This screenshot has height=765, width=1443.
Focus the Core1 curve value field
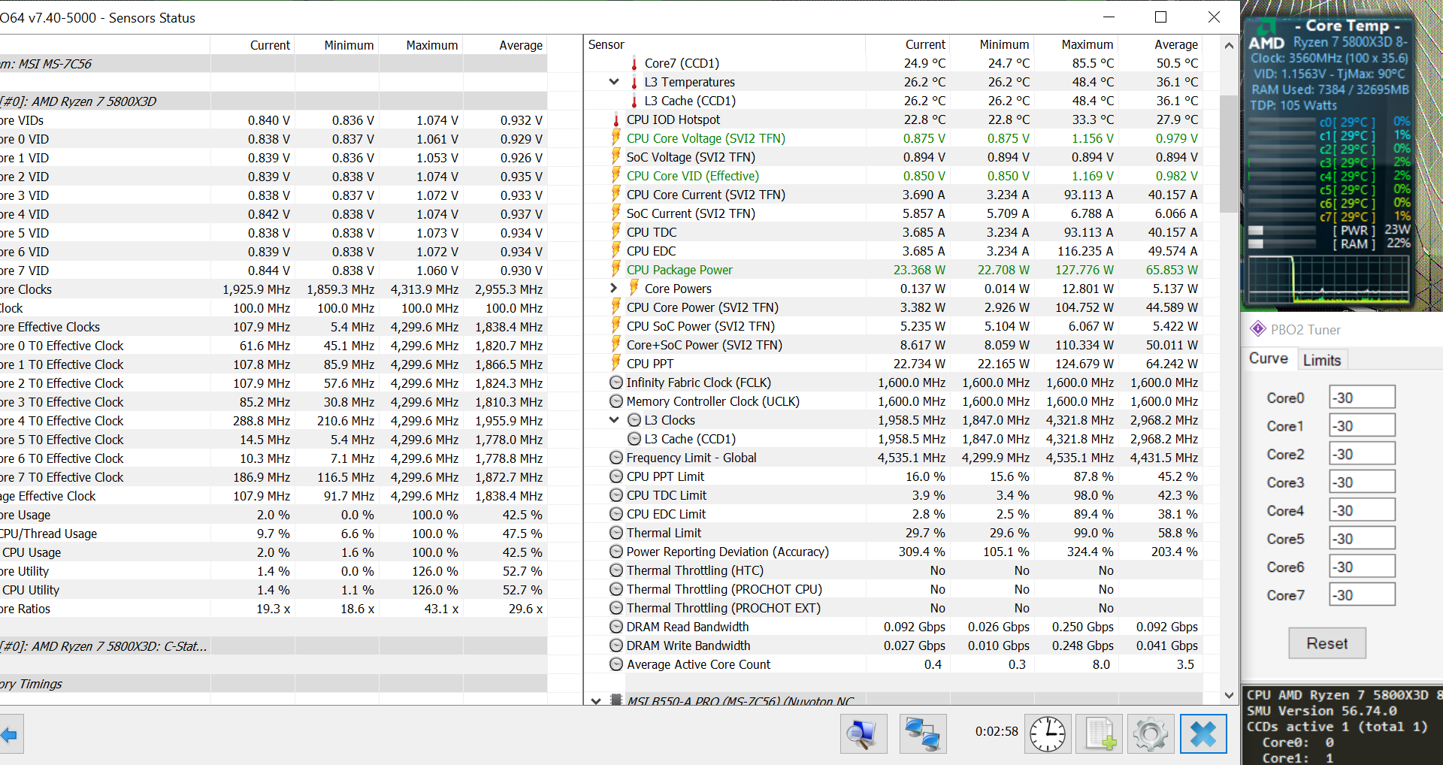pyautogui.click(x=1362, y=425)
